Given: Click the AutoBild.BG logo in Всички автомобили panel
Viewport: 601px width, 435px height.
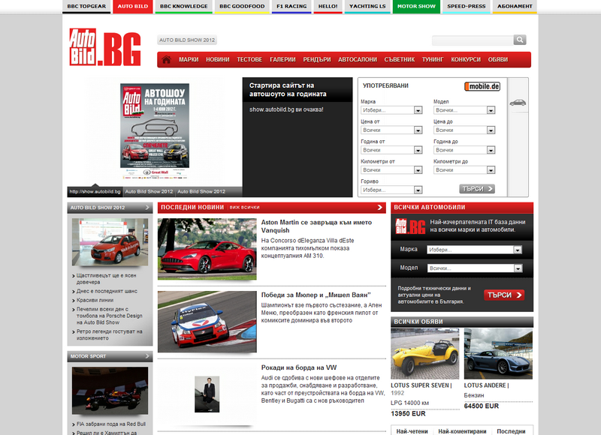Looking at the screenshot, I should 410,226.
